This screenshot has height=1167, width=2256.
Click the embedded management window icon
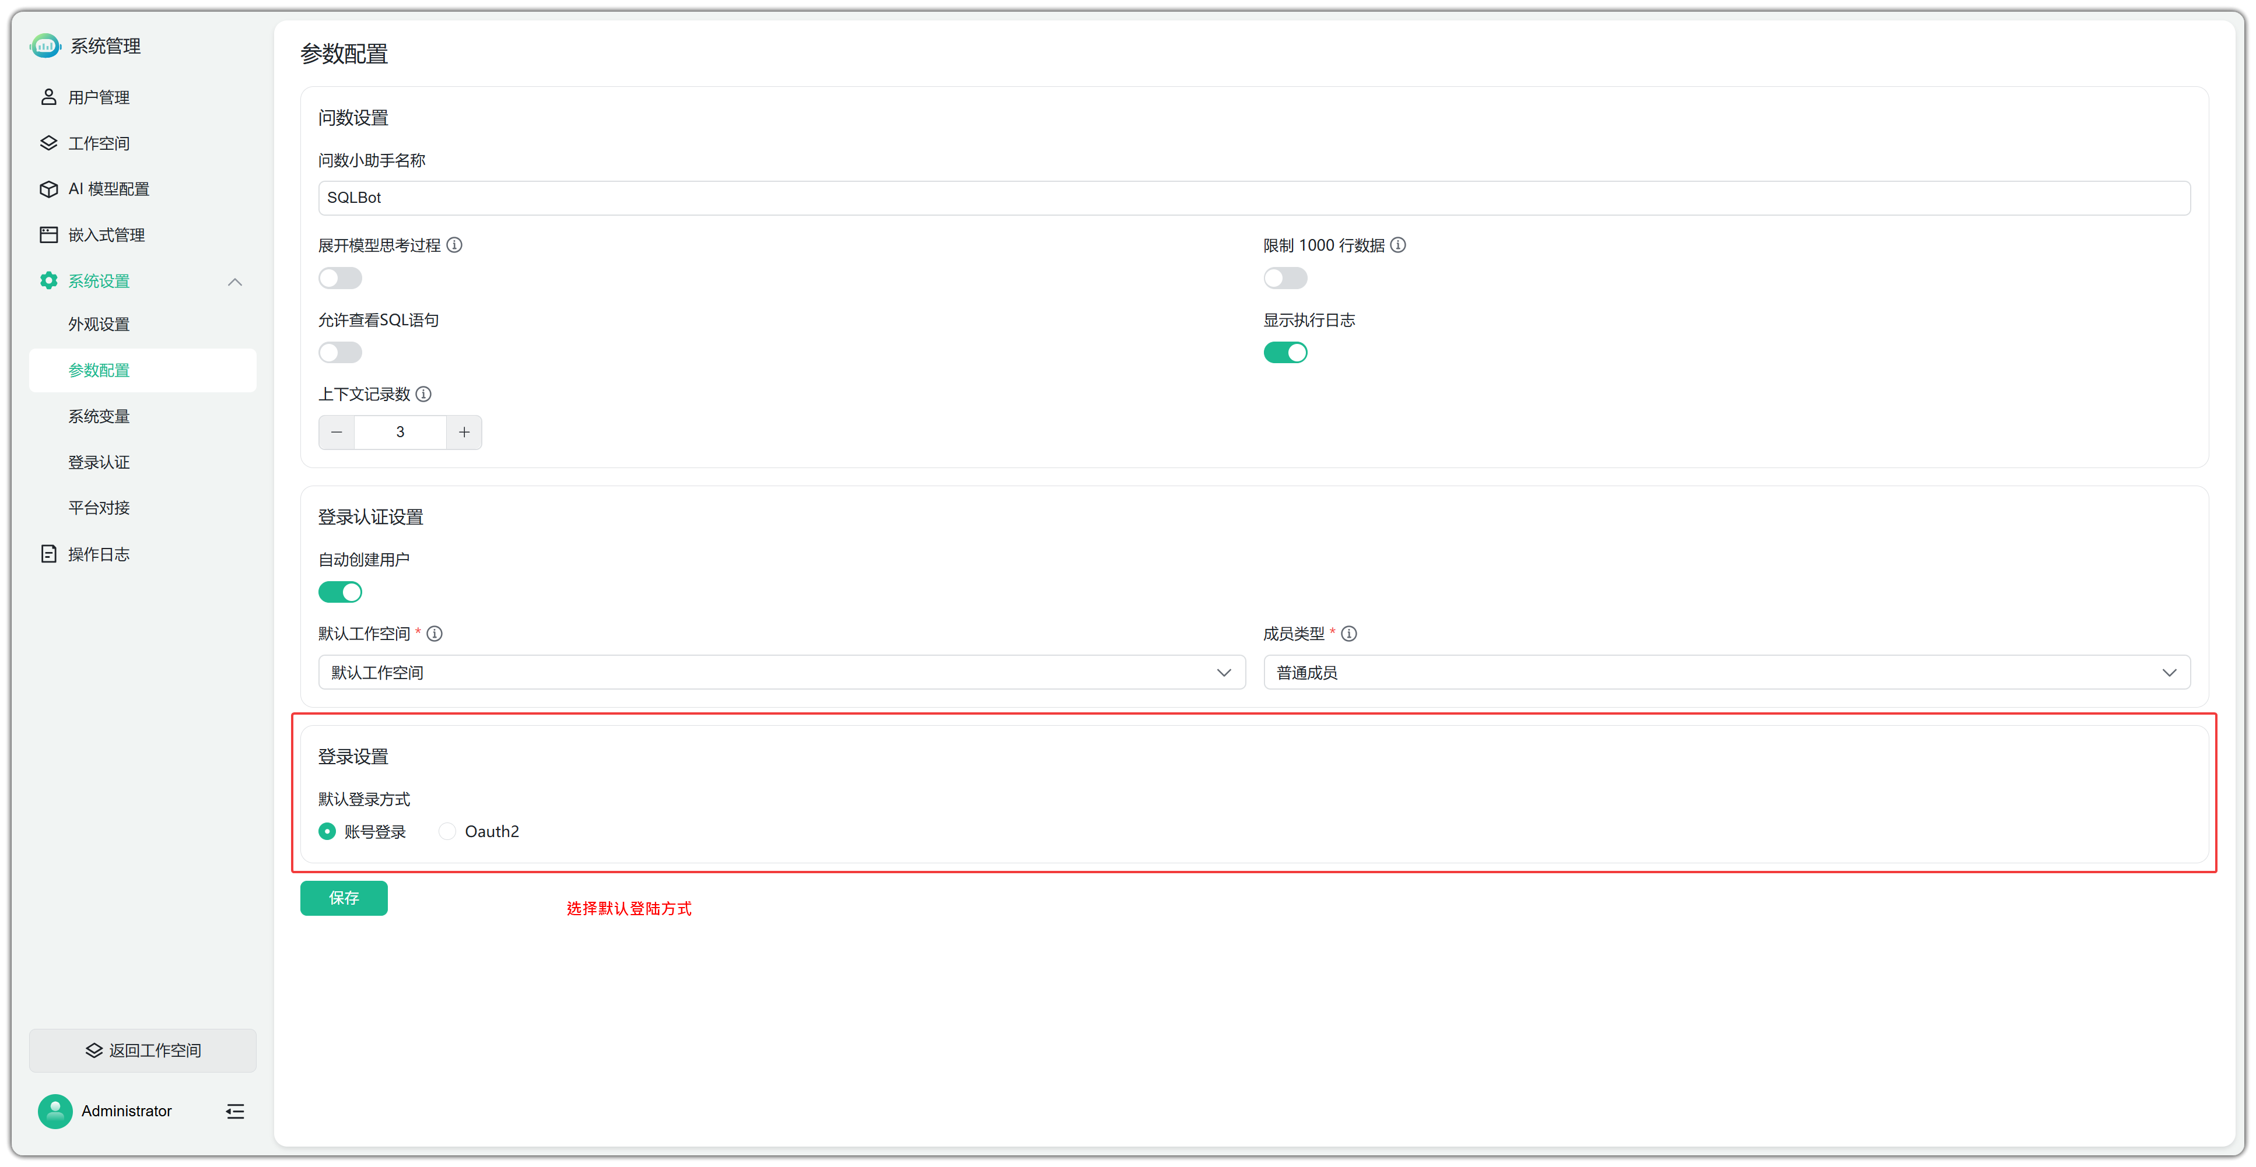pyautogui.click(x=49, y=235)
